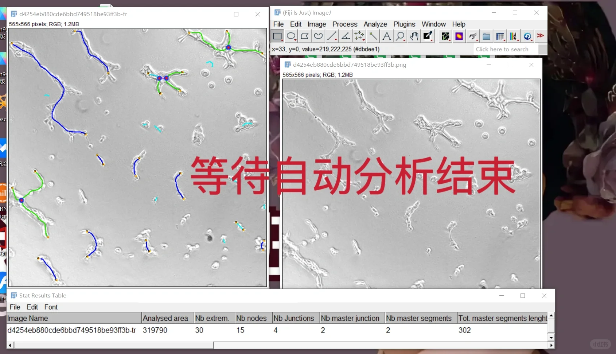This screenshot has width=616, height=354.
Task: Select the Color picker dropper tool
Action: coord(428,36)
